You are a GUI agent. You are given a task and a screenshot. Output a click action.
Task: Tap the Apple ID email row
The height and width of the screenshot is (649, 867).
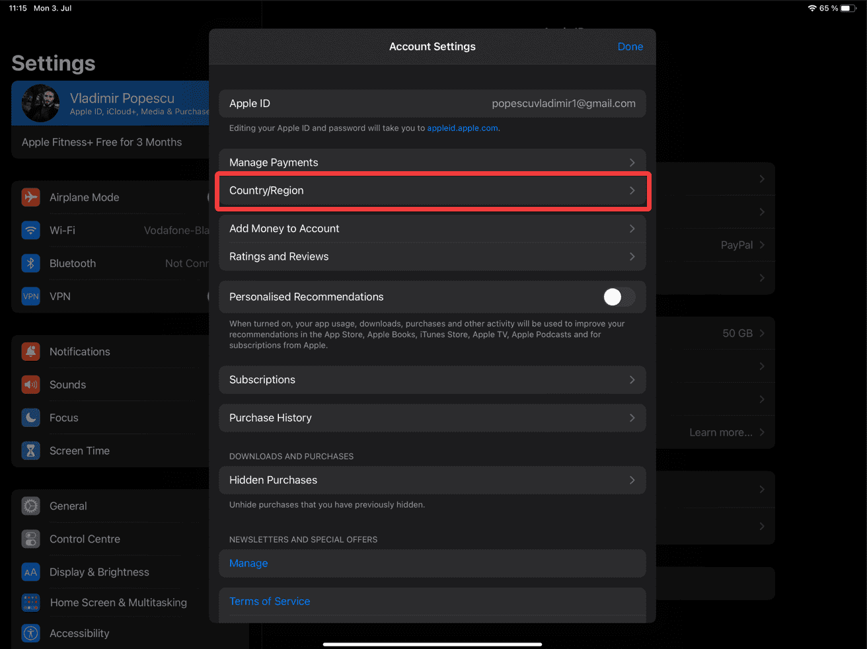(x=432, y=104)
